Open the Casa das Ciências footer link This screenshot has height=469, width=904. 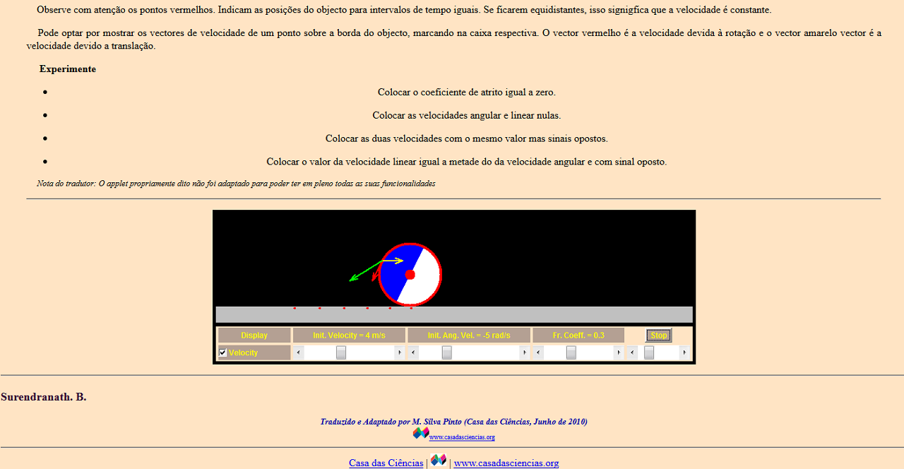[386, 463]
